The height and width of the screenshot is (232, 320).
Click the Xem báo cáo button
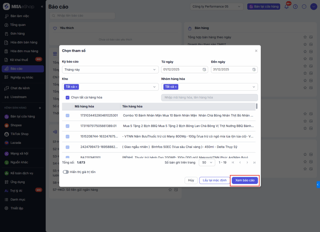(245, 181)
